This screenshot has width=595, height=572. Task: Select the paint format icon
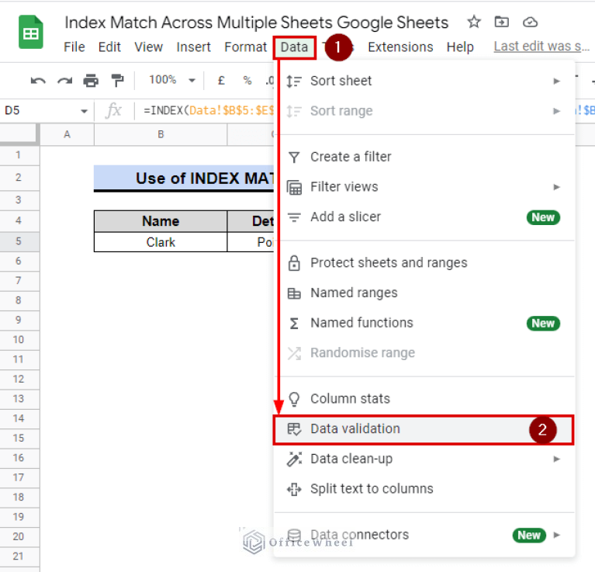pyautogui.click(x=117, y=80)
